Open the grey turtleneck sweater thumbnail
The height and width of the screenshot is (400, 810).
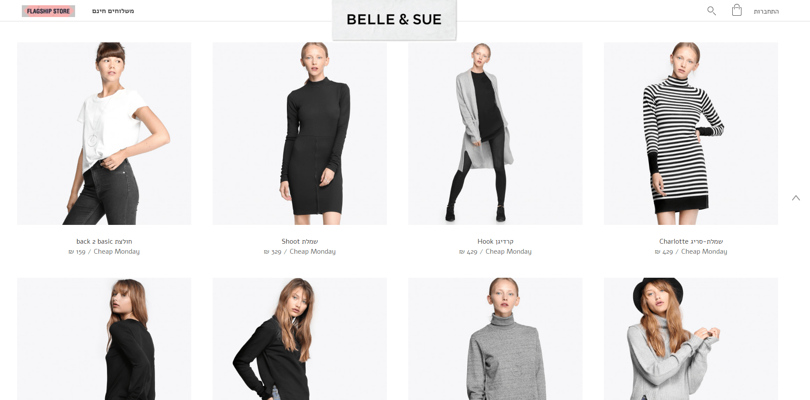pyautogui.click(x=495, y=339)
